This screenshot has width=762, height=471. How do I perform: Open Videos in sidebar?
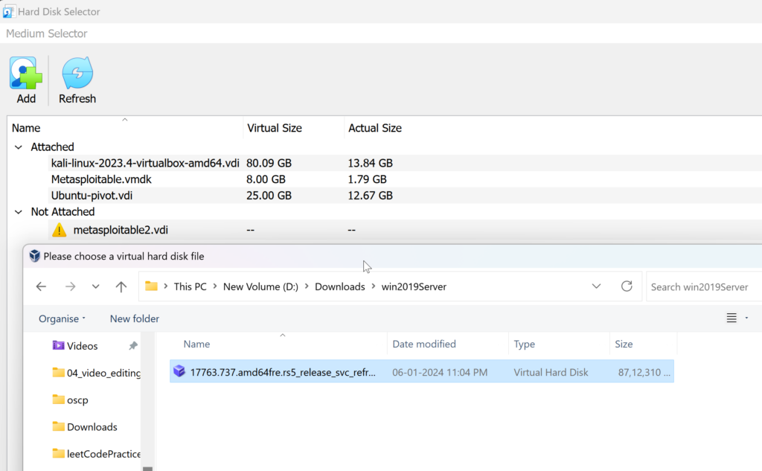(82, 346)
